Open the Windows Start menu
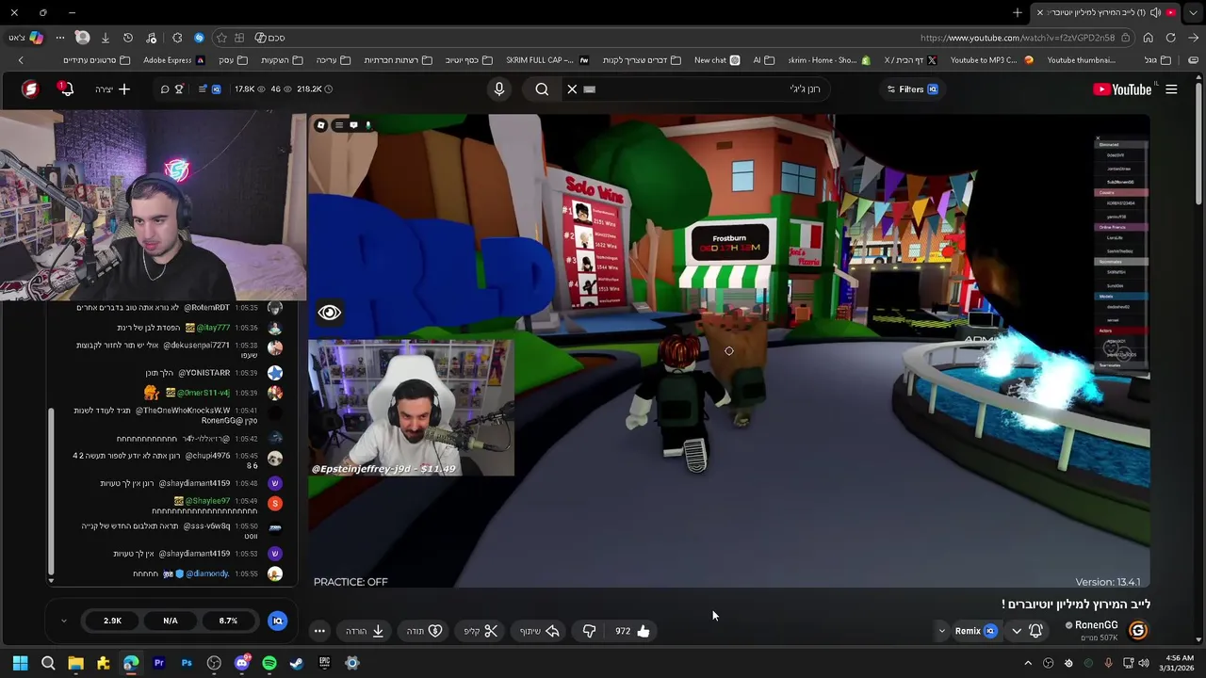 (x=20, y=663)
